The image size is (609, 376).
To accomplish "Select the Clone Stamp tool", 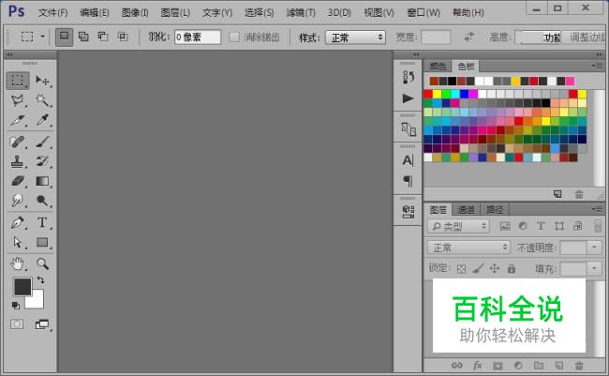I will [18, 161].
